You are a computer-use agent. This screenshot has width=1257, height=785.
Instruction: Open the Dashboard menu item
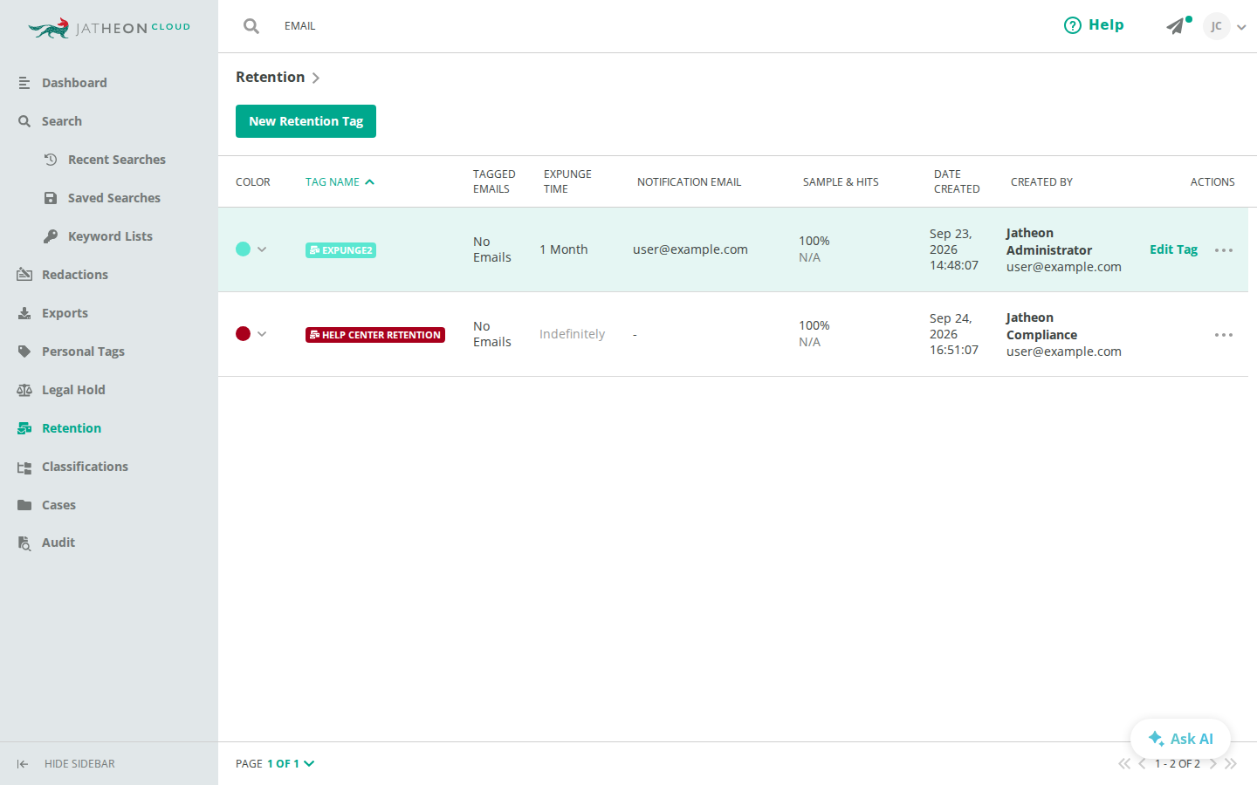tap(74, 83)
